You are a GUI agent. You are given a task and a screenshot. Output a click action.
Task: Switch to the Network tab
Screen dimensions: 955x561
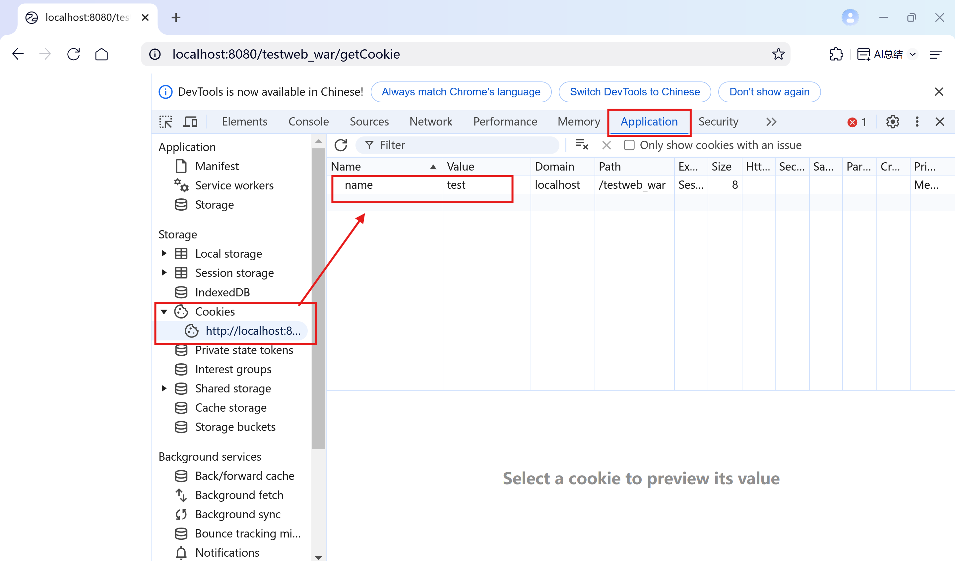click(430, 122)
